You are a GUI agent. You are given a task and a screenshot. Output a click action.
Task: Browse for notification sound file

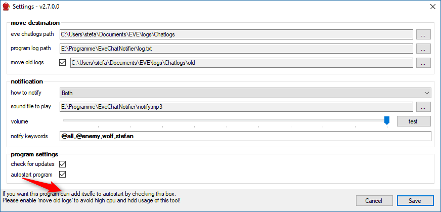pyautogui.click(x=423, y=107)
